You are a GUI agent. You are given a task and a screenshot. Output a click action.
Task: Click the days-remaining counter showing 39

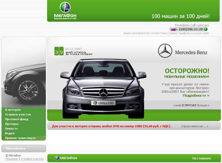[59, 51]
